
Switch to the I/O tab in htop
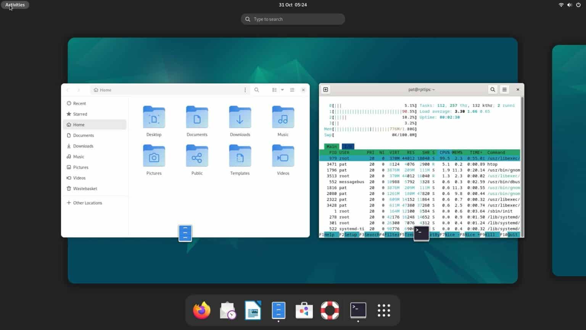coord(348,146)
